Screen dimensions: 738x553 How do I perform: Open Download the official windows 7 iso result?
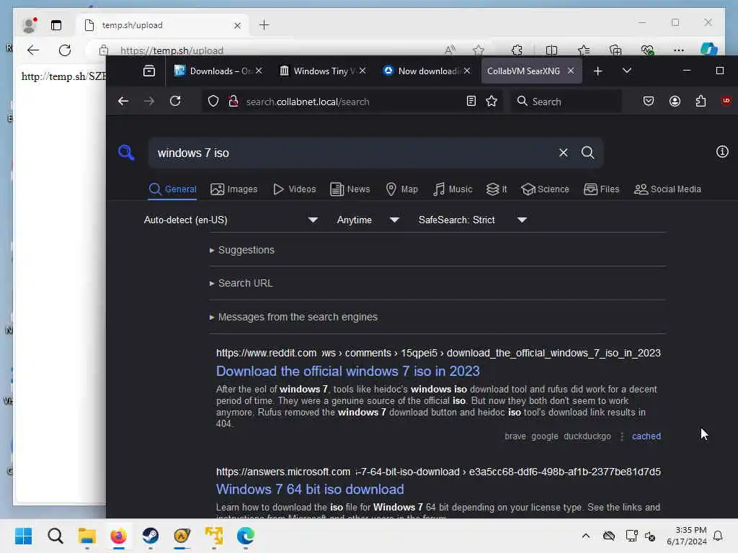pyautogui.click(x=348, y=371)
